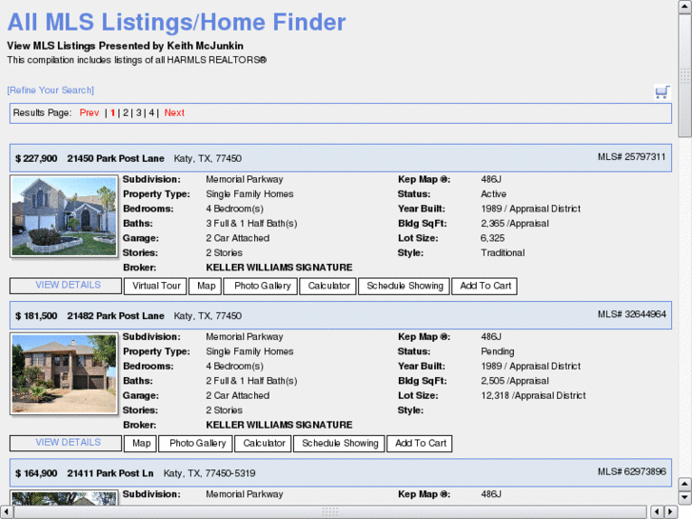Open Map for 21482 Park Post Lane

(140, 443)
